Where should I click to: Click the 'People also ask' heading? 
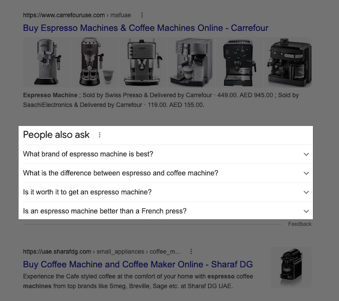(x=56, y=135)
